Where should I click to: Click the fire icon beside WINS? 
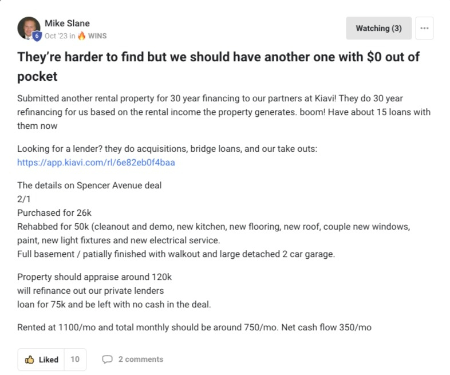82,35
